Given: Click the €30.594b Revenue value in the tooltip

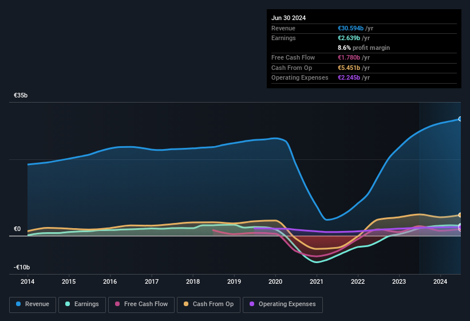Looking at the screenshot, I should click(x=355, y=28).
